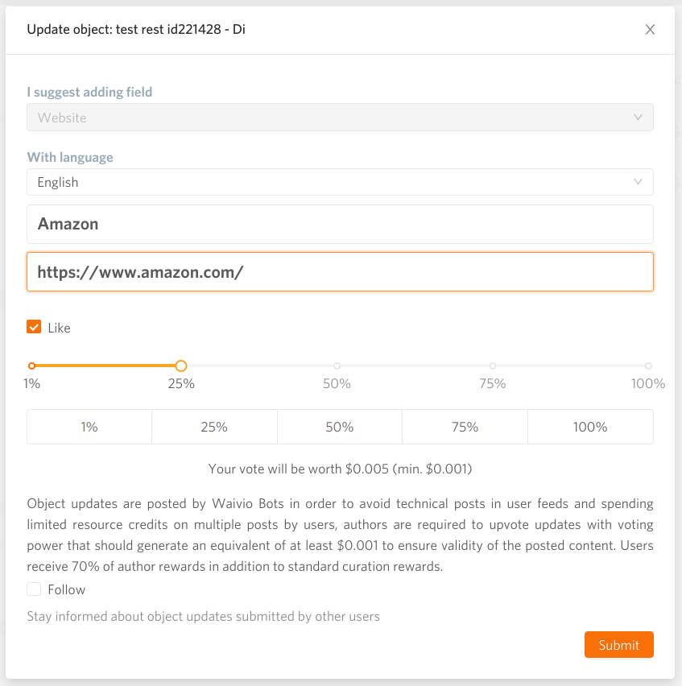Uncheck the Like checkbox
Screen dimensions: 682x686
tap(34, 327)
